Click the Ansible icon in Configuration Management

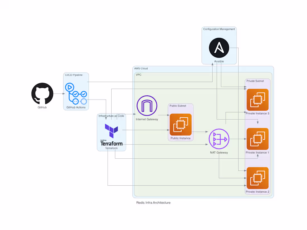219,48
